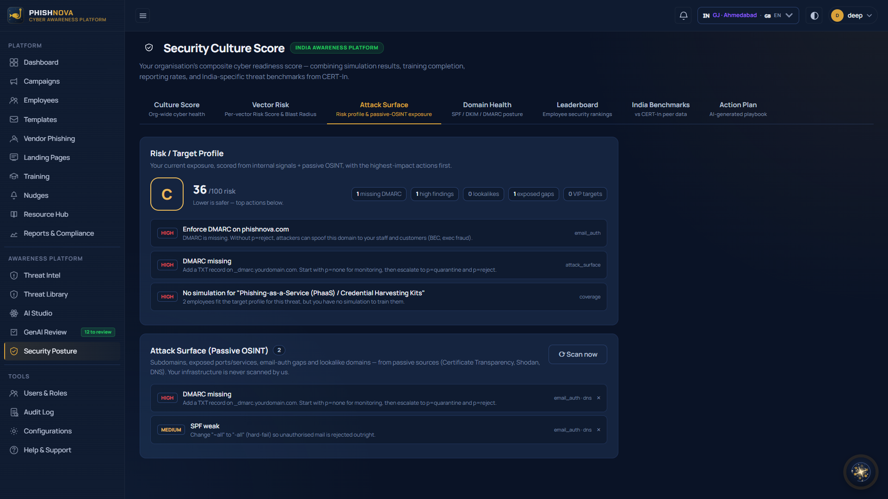Open the India Benchmarks tab
The image size is (888, 499).
click(x=660, y=109)
